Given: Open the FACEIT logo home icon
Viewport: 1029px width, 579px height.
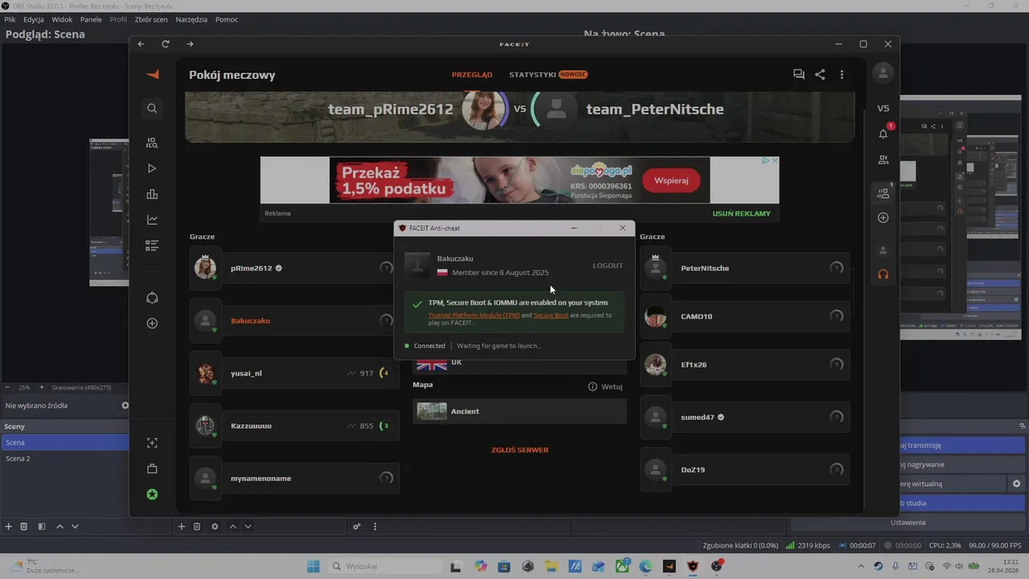Looking at the screenshot, I should pos(152,74).
